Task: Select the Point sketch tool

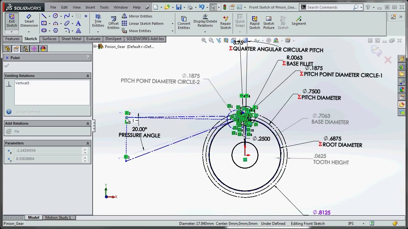Action: click(86, 16)
